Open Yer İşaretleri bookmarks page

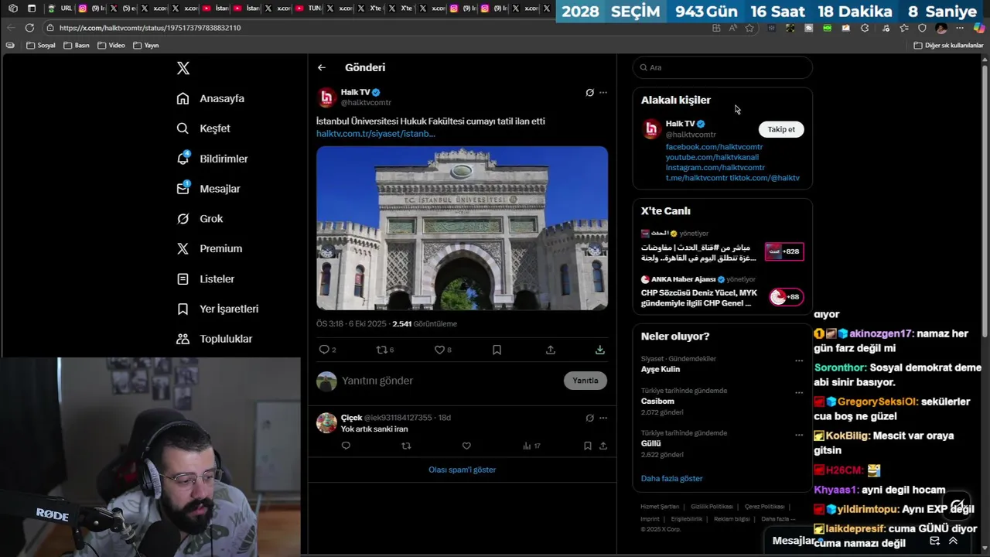pos(217,309)
